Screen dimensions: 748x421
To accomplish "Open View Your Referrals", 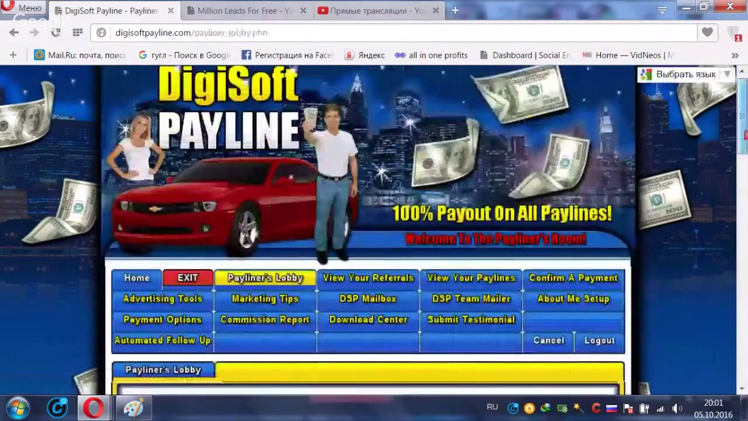I will point(368,278).
